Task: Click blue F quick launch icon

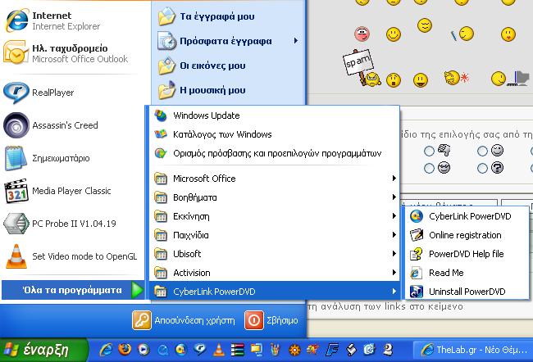Action: (x=332, y=350)
